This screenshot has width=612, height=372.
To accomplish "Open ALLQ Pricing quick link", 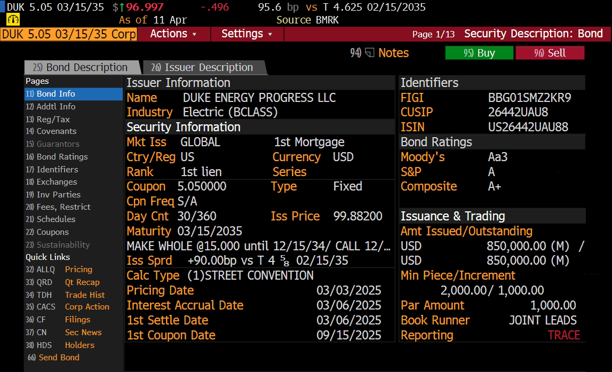I will pos(59,270).
